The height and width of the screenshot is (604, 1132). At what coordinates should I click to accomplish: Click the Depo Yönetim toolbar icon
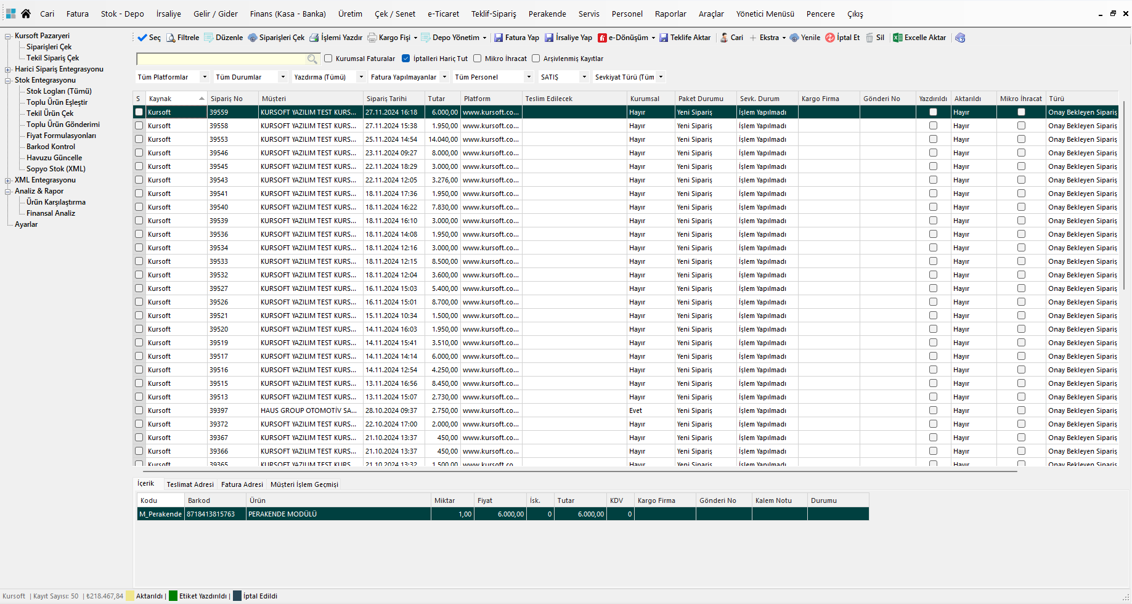(x=426, y=38)
